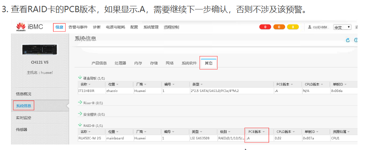This screenshot has width=365, height=150.
Task: Click the 0.02 CPLD version cell
Action: click(x=278, y=138)
